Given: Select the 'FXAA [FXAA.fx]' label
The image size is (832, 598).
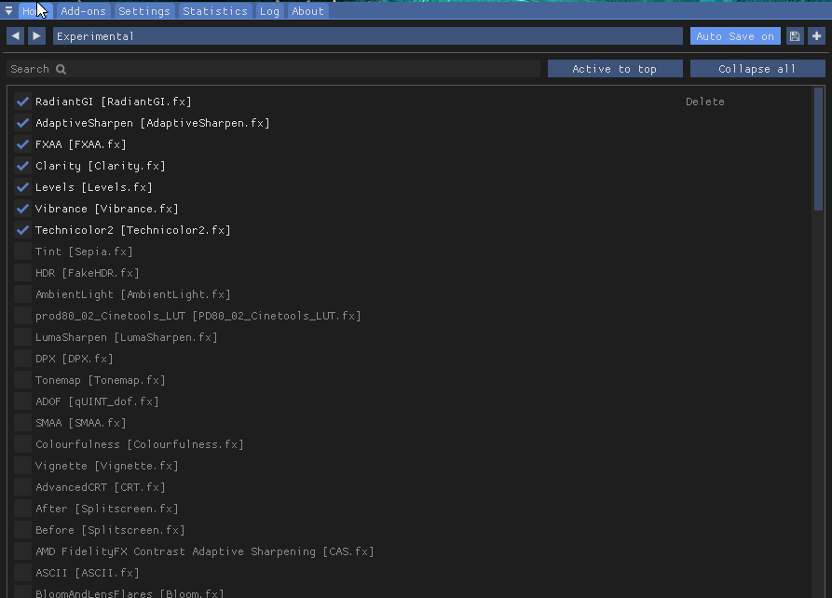Looking at the screenshot, I should [x=81, y=144].
